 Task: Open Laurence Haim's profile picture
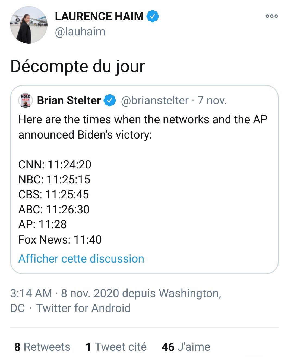point(29,25)
